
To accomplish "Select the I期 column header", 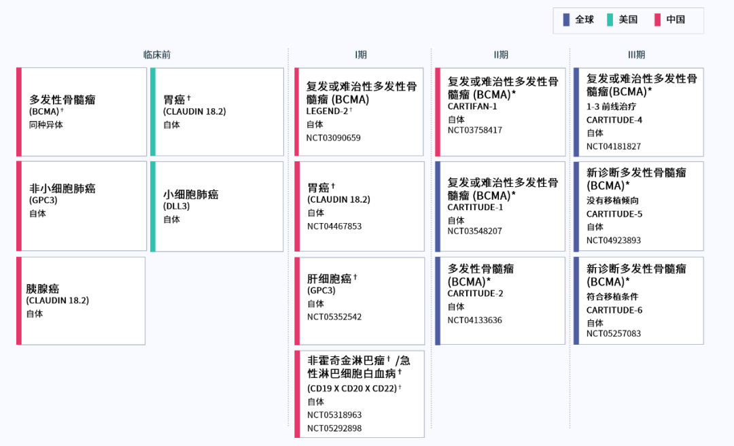I will (360, 55).
